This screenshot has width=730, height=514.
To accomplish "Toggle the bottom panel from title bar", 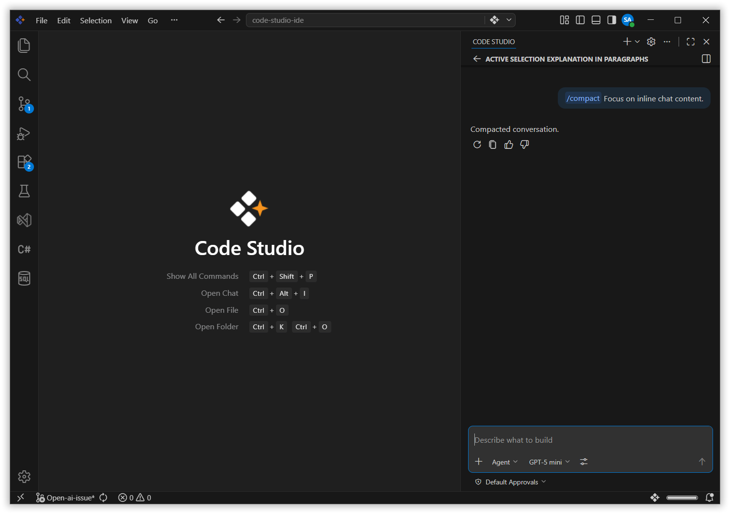I will click(x=596, y=20).
